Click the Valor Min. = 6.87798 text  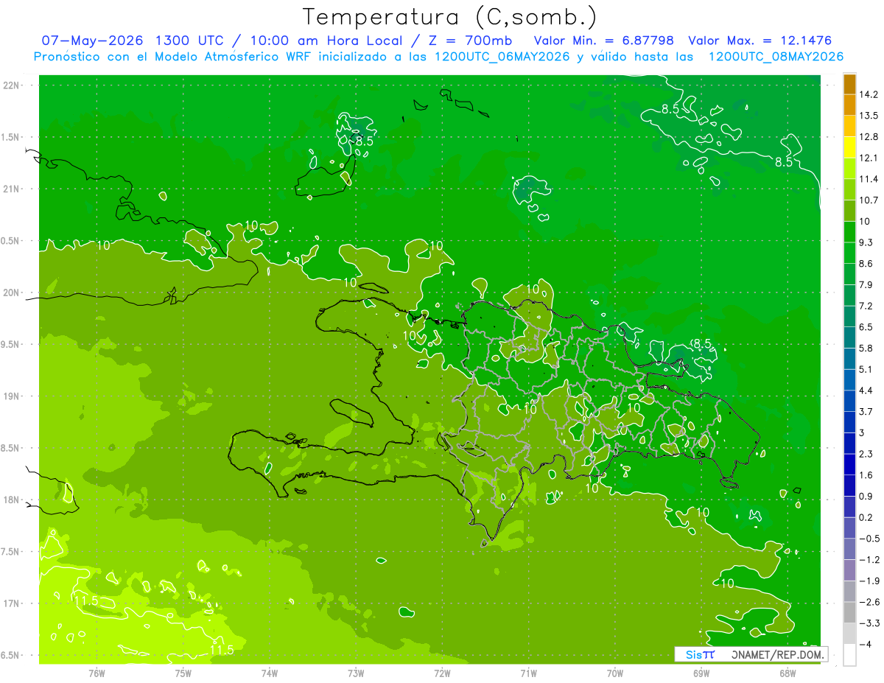click(x=604, y=41)
